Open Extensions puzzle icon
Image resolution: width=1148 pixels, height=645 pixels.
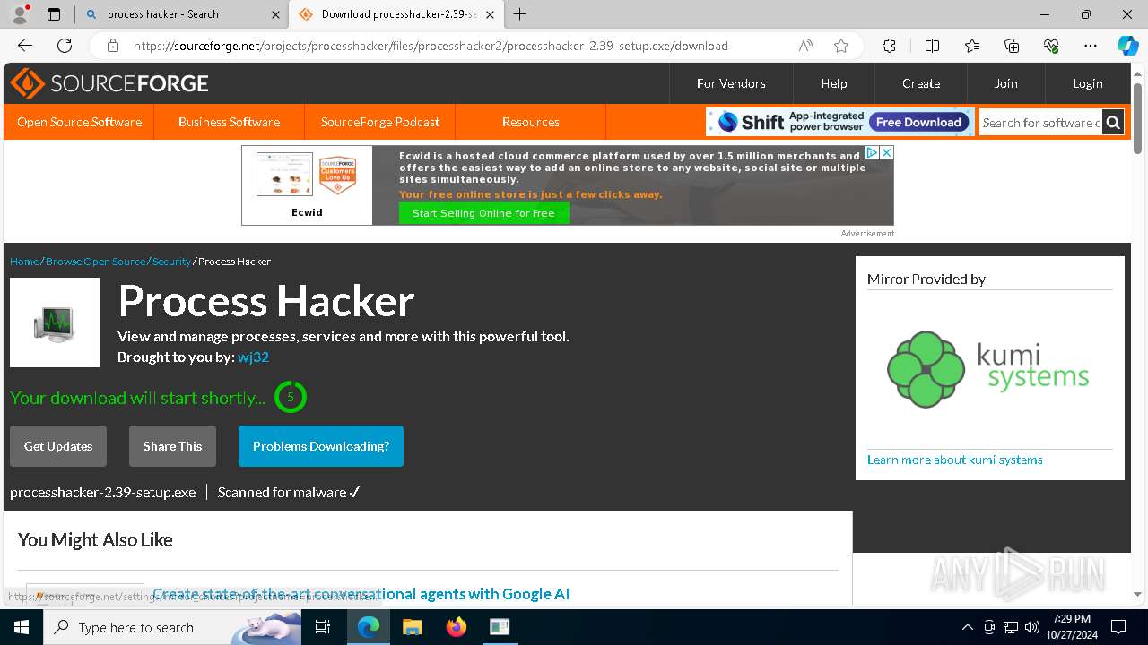click(889, 46)
